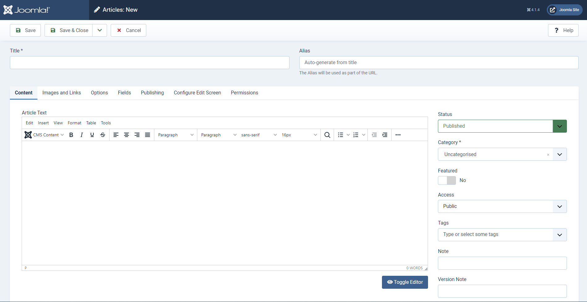Focus the Title input field
This screenshot has height=302, width=587.
point(150,63)
